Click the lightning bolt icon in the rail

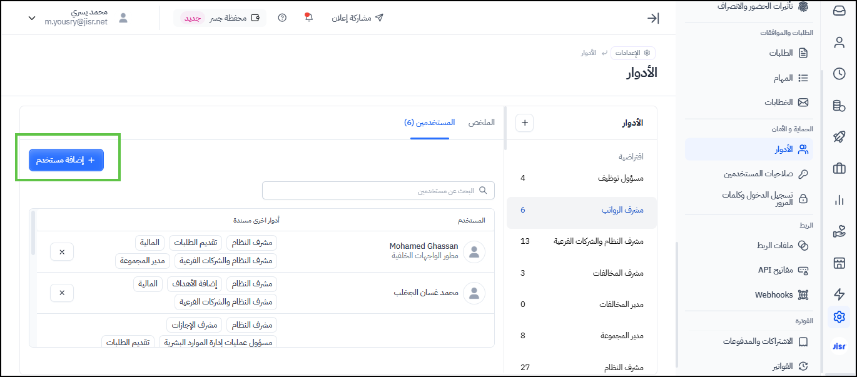pos(839,294)
